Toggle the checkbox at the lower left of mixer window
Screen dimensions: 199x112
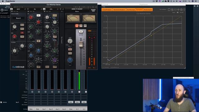tap(1, 102)
